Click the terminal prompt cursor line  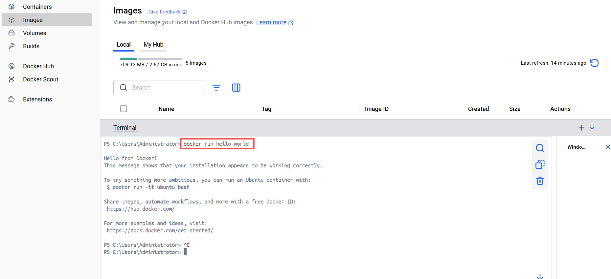click(145, 252)
